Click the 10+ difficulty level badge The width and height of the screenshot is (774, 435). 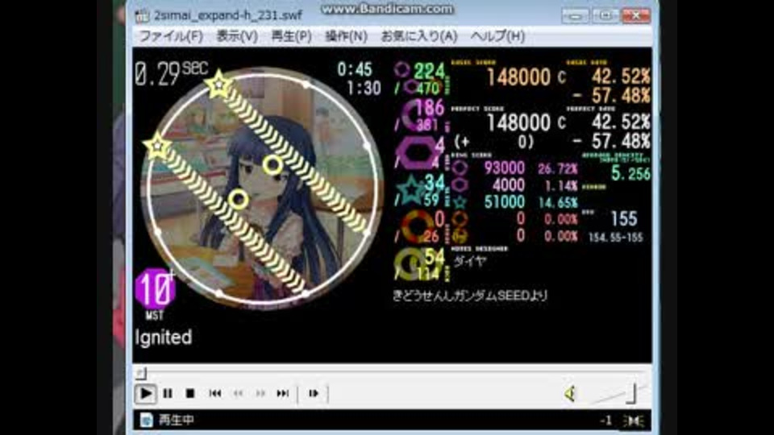[155, 289]
